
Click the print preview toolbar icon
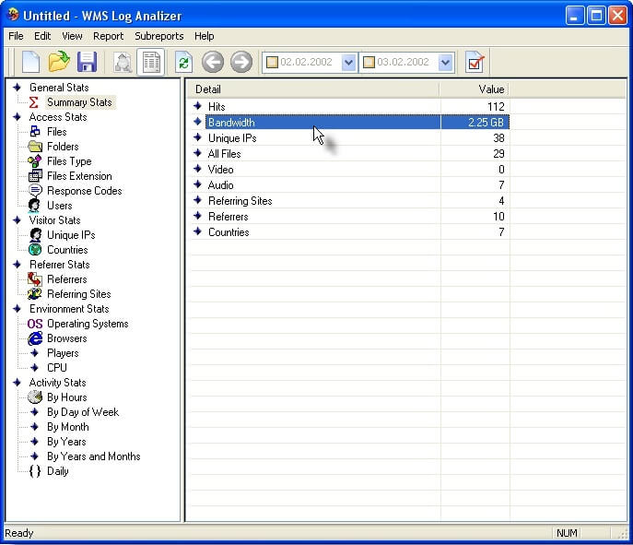(123, 62)
